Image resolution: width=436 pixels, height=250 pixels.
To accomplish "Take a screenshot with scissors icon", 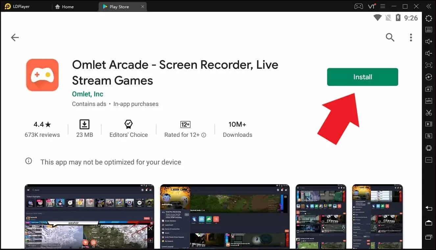I will tap(429, 113).
